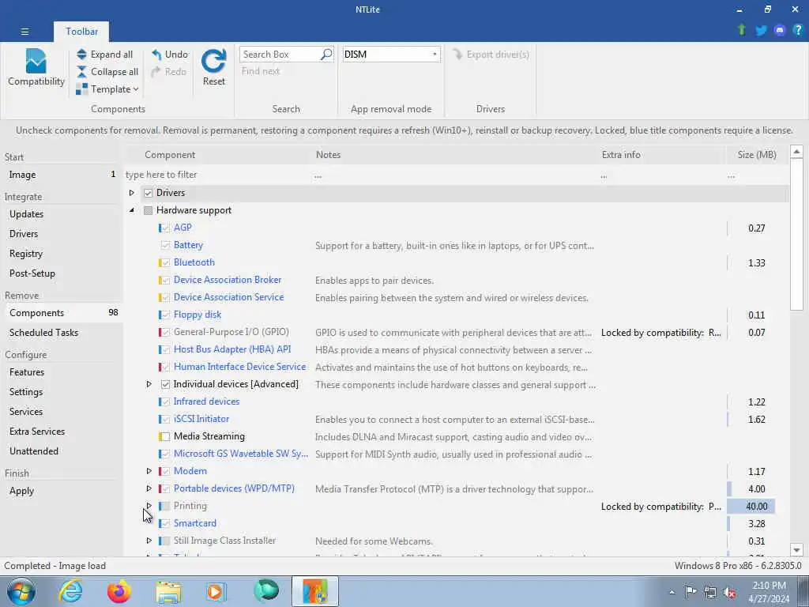Toggle the Hardware support checkbox
Image resolution: width=809 pixels, height=607 pixels.
pos(148,210)
